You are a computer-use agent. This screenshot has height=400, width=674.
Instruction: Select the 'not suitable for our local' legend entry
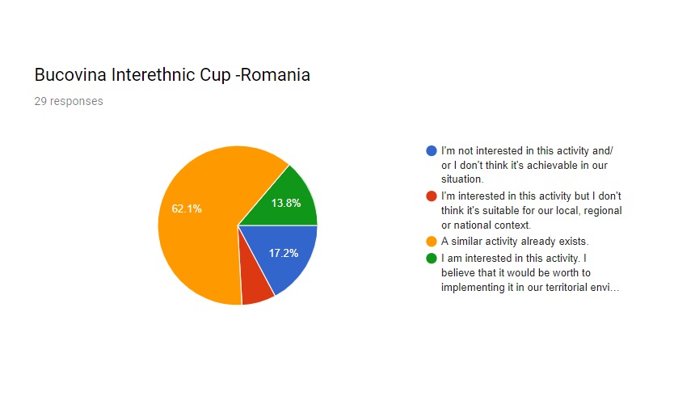pos(531,211)
